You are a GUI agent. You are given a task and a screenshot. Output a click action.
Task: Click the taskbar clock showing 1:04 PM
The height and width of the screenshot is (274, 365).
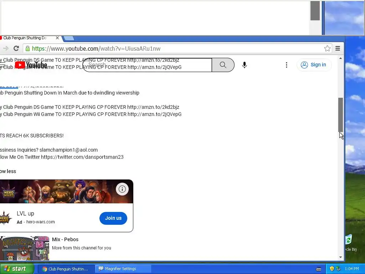(x=352, y=269)
